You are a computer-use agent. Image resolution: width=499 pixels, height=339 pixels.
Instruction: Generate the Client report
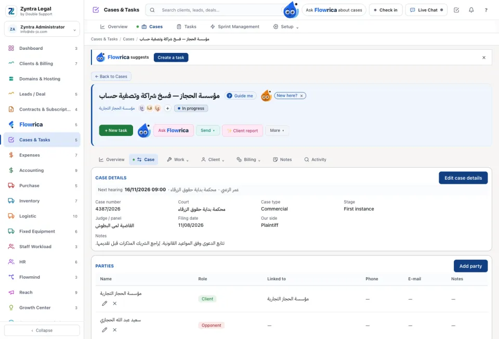click(x=243, y=131)
